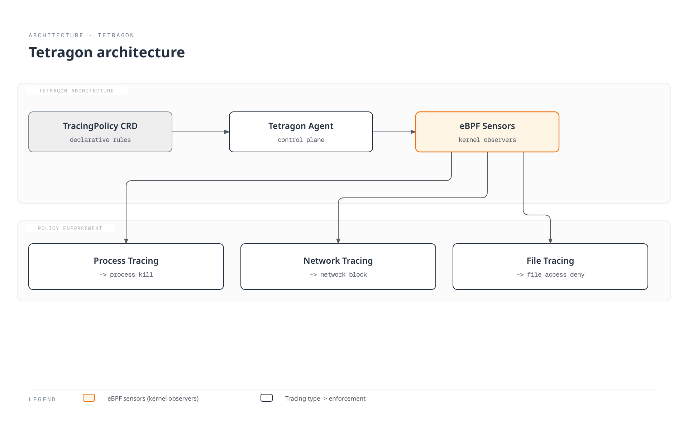This screenshot has height=430, width=688.
Task: Click the white tracing type legend swatch
Action: 267,398
